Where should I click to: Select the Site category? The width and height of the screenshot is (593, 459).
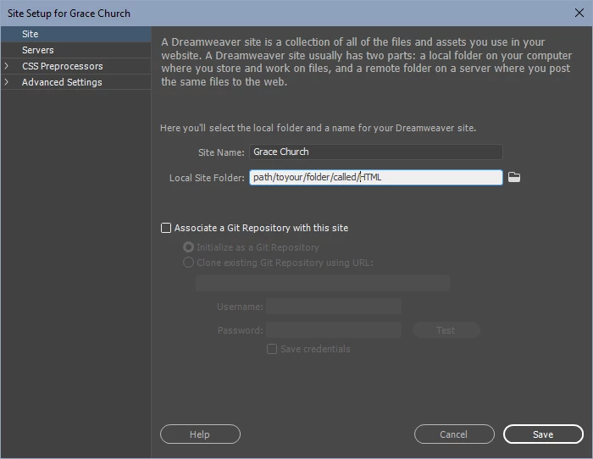pos(75,34)
